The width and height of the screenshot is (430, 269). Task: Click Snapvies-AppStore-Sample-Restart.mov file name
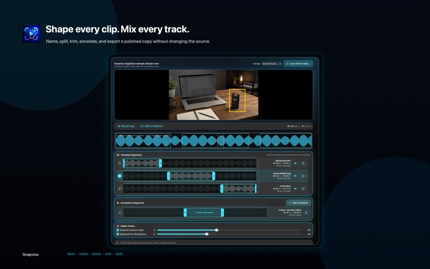[x=137, y=64]
